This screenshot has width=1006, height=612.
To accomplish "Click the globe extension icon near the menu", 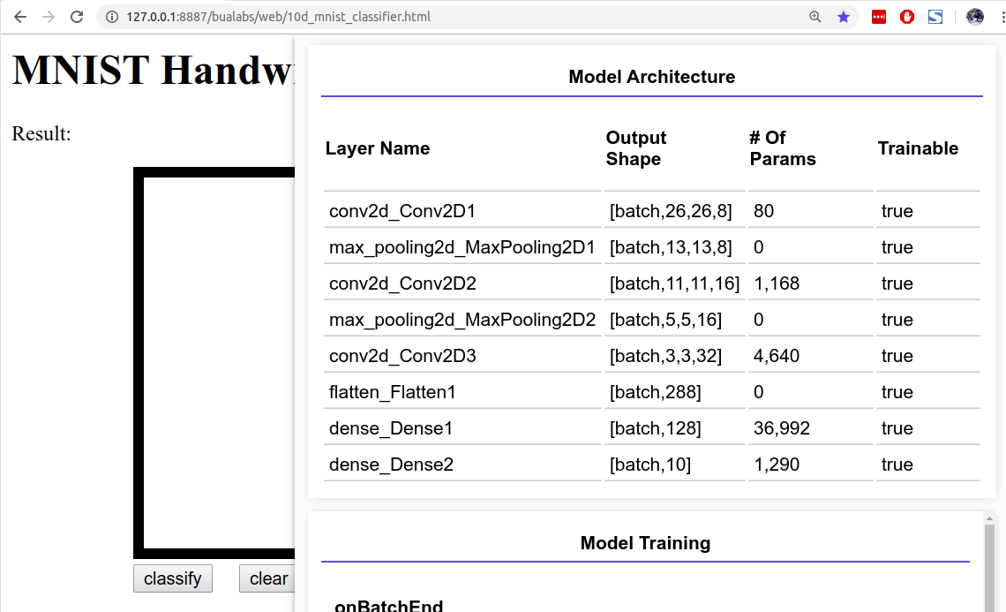I will [x=975, y=16].
